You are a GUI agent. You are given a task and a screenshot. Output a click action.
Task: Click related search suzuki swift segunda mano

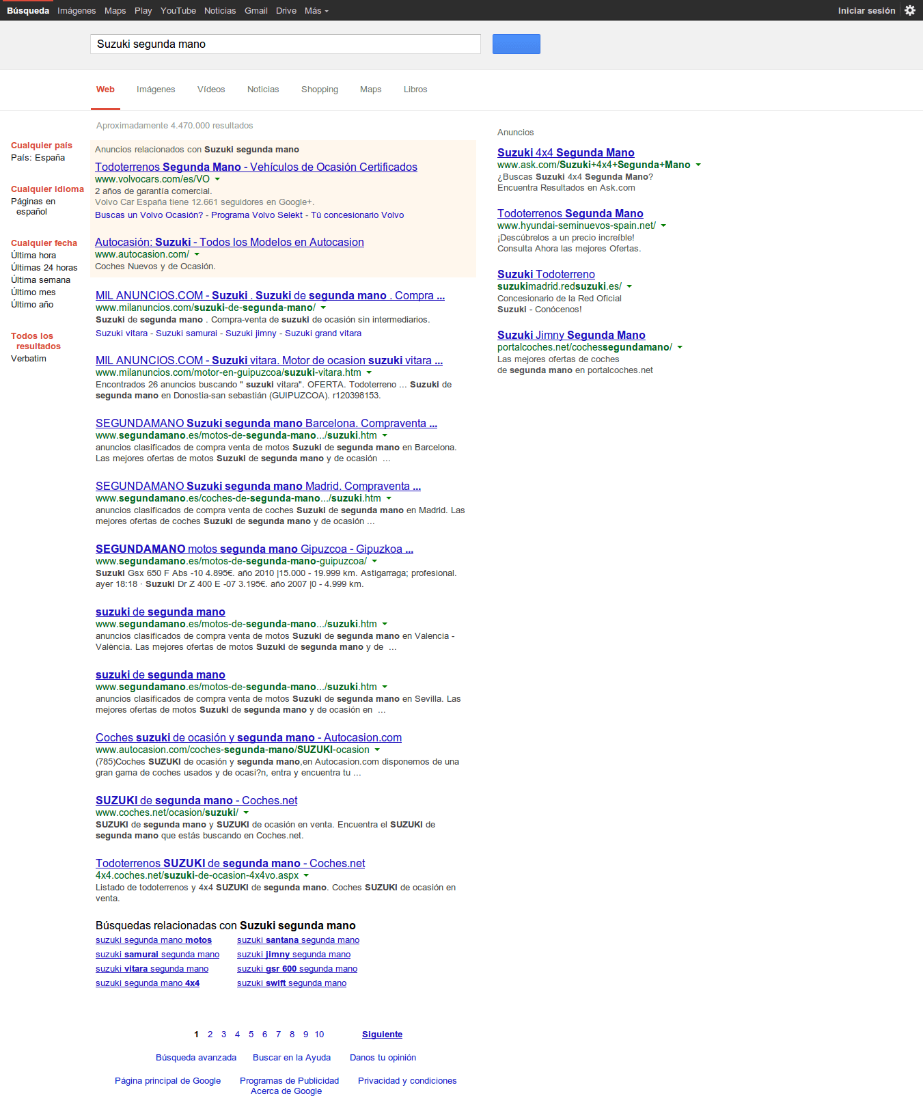coord(292,983)
